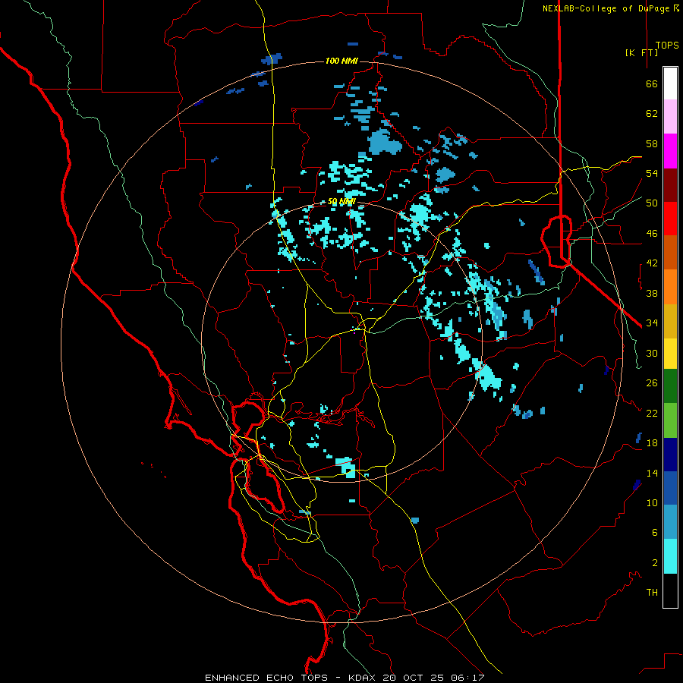Image resolution: width=683 pixels, height=683 pixels.
Task: Click the bright red legend swatch
Action: click(x=670, y=219)
